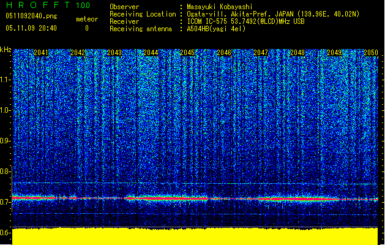Click the 0.9 kHz axis tick label
Viewport: 385px width, 245px height.
pyautogui.click(x=5, y=141)
